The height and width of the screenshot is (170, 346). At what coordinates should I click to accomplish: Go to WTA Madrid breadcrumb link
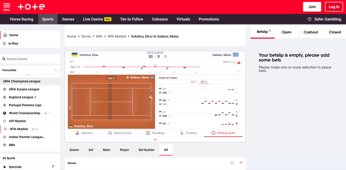[x=117, y=37]
